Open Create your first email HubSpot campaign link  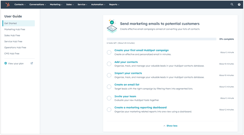(x=142, y=50)
